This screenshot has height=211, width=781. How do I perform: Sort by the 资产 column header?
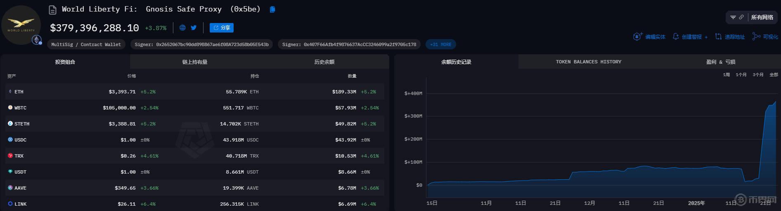pos(12,76)
